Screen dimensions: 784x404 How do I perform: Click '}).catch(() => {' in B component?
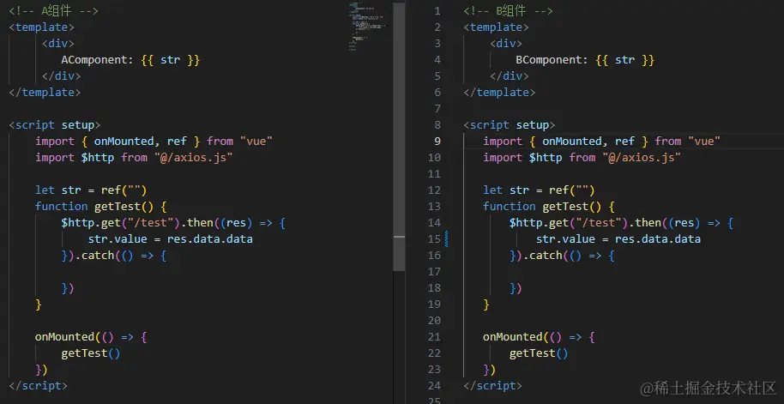click(x=562, y=256)
